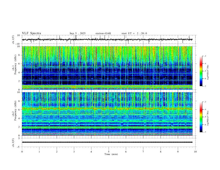This screenshot has height=170, width=220.
Task: Select the date 'Sep. 5, 2025'
Action: pos(77,33)
